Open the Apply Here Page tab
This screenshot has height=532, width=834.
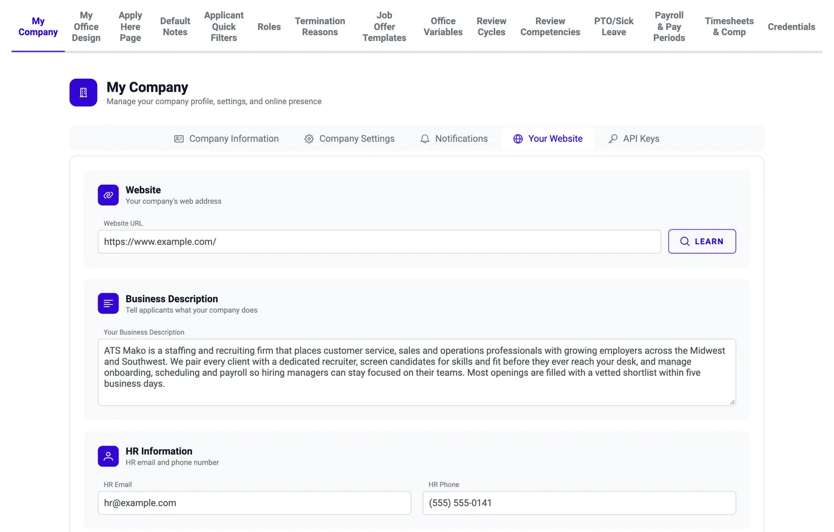tap(130, 27)
